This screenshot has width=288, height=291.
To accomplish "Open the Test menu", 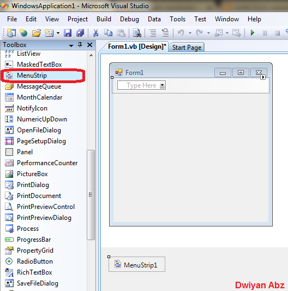I will click(200, 19).
